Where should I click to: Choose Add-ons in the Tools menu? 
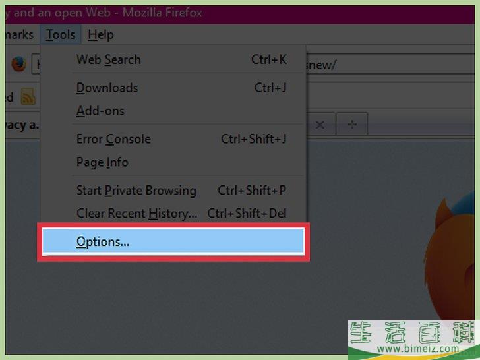[173, 111]
